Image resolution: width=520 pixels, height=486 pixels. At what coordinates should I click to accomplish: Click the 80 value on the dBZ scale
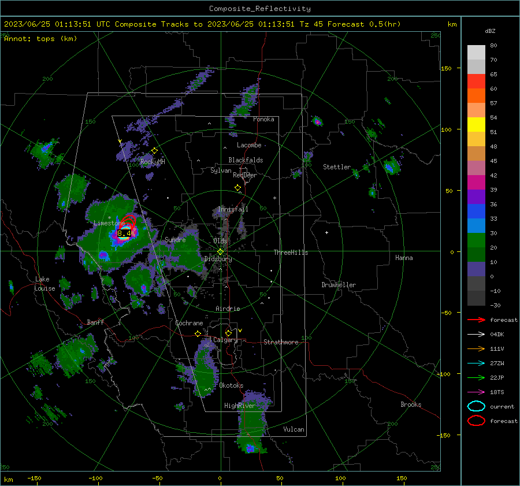coord(493,46)
